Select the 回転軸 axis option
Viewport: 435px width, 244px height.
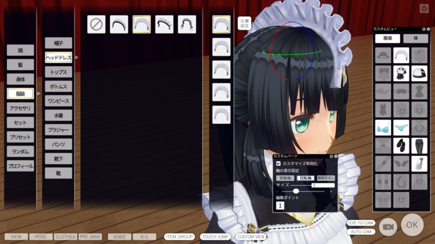[306, 178]
